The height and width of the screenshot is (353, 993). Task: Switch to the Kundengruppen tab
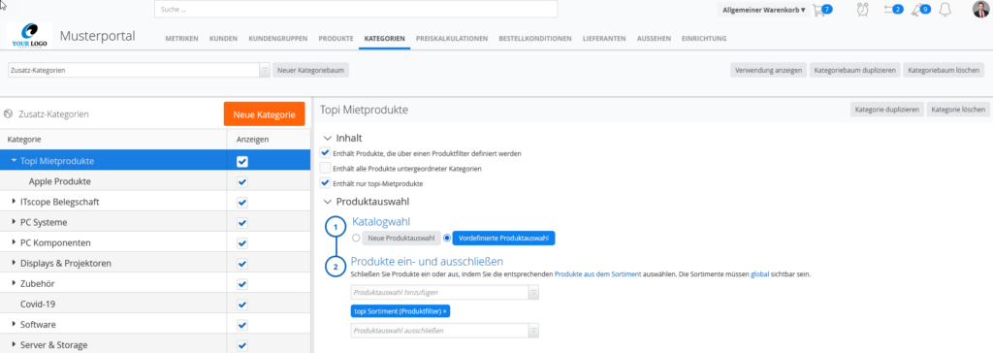(278, 39)
